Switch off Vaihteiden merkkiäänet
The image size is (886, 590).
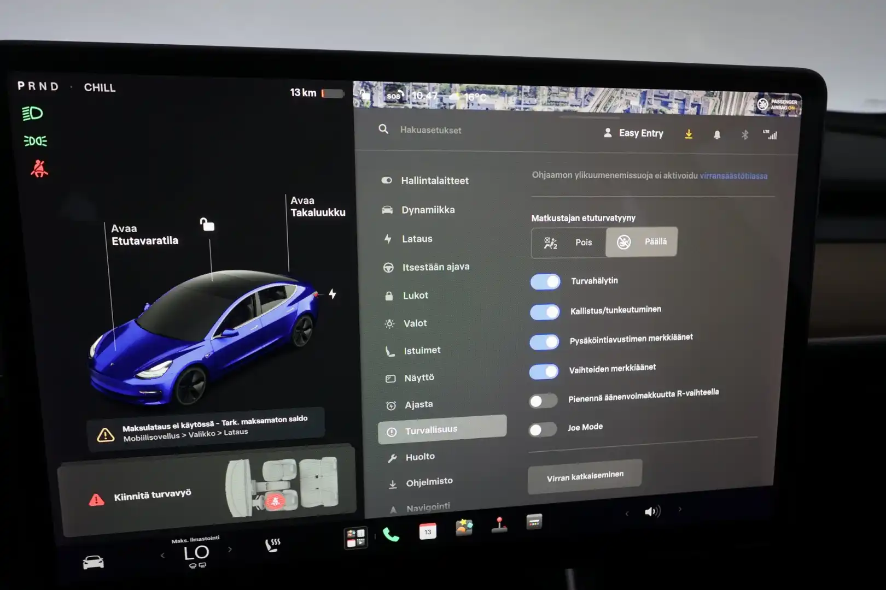544,371
